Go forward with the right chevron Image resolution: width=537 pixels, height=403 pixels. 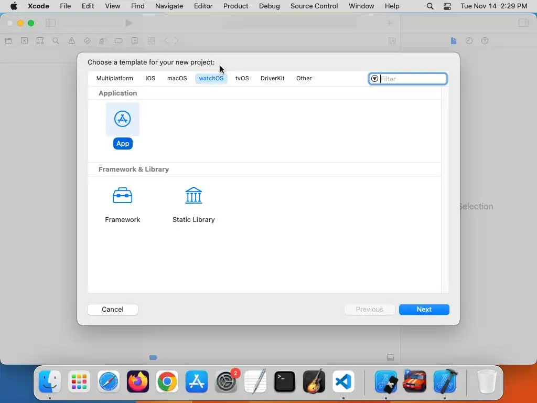tap(176, 41)
